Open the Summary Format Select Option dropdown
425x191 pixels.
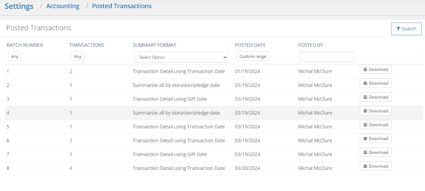(181, 57)
